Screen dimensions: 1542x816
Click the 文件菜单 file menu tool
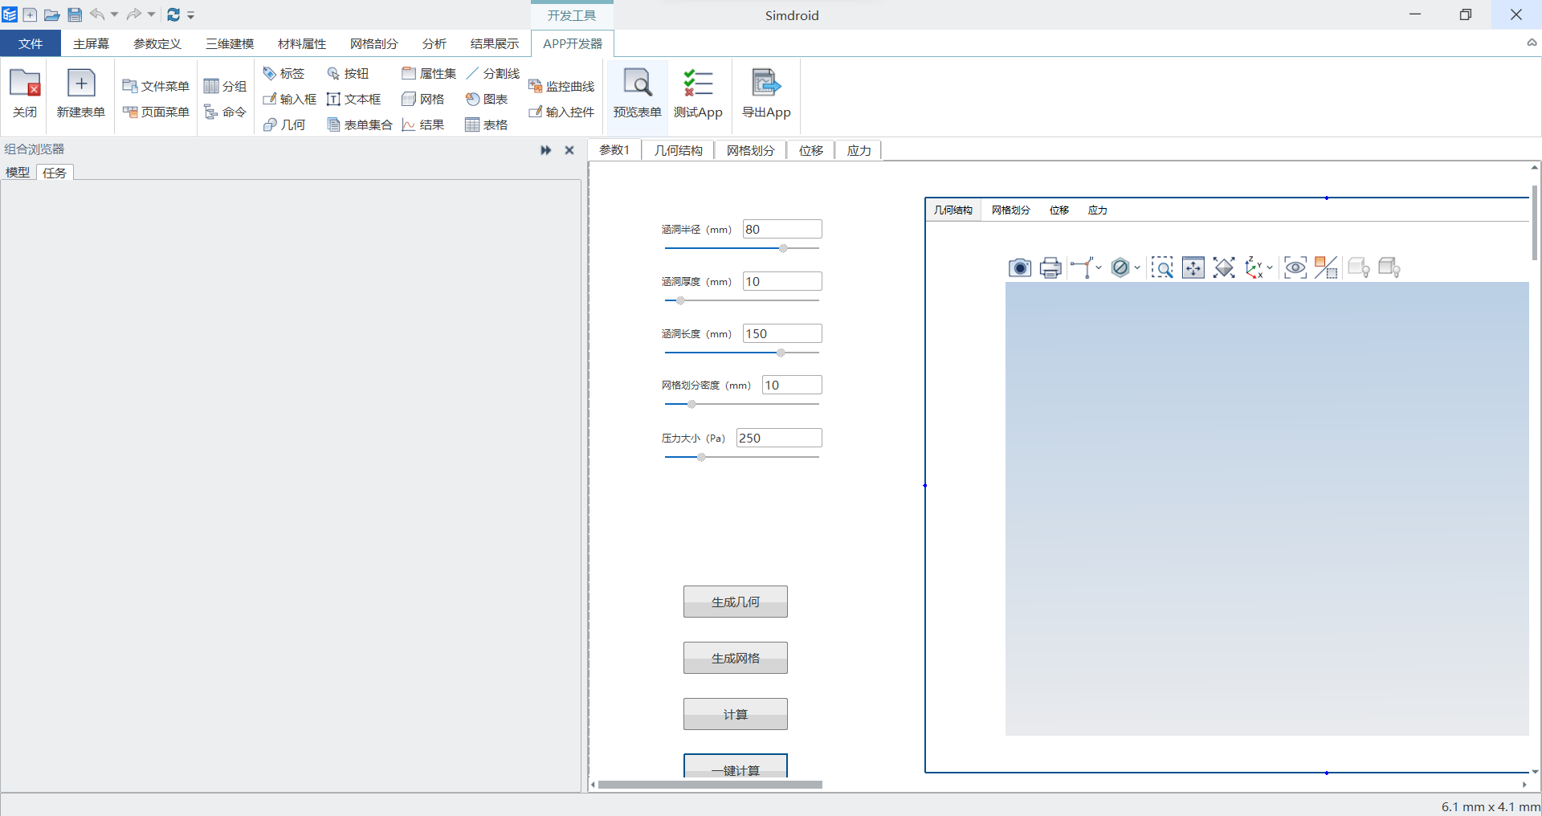pyautogui.click(x=156, y=86)
